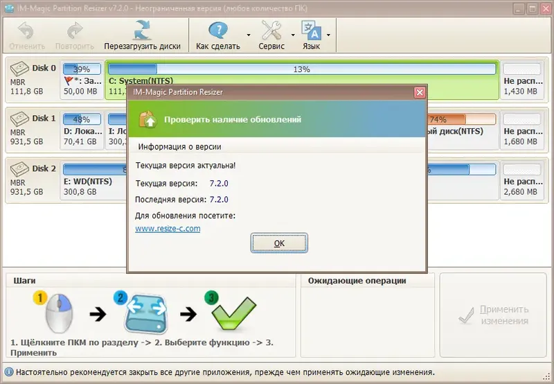The height and width of the screenshot is (384, 554).
Task: Minimize the Partition Resizer main window
Action: [x=519, y=8]
